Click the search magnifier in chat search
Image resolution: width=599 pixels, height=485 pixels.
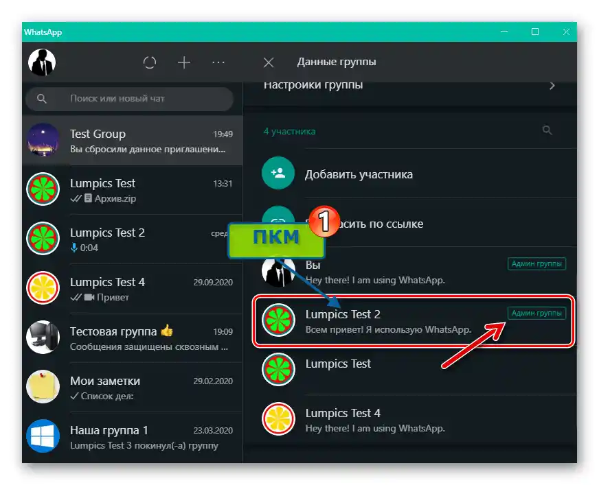tap(42, 99)
